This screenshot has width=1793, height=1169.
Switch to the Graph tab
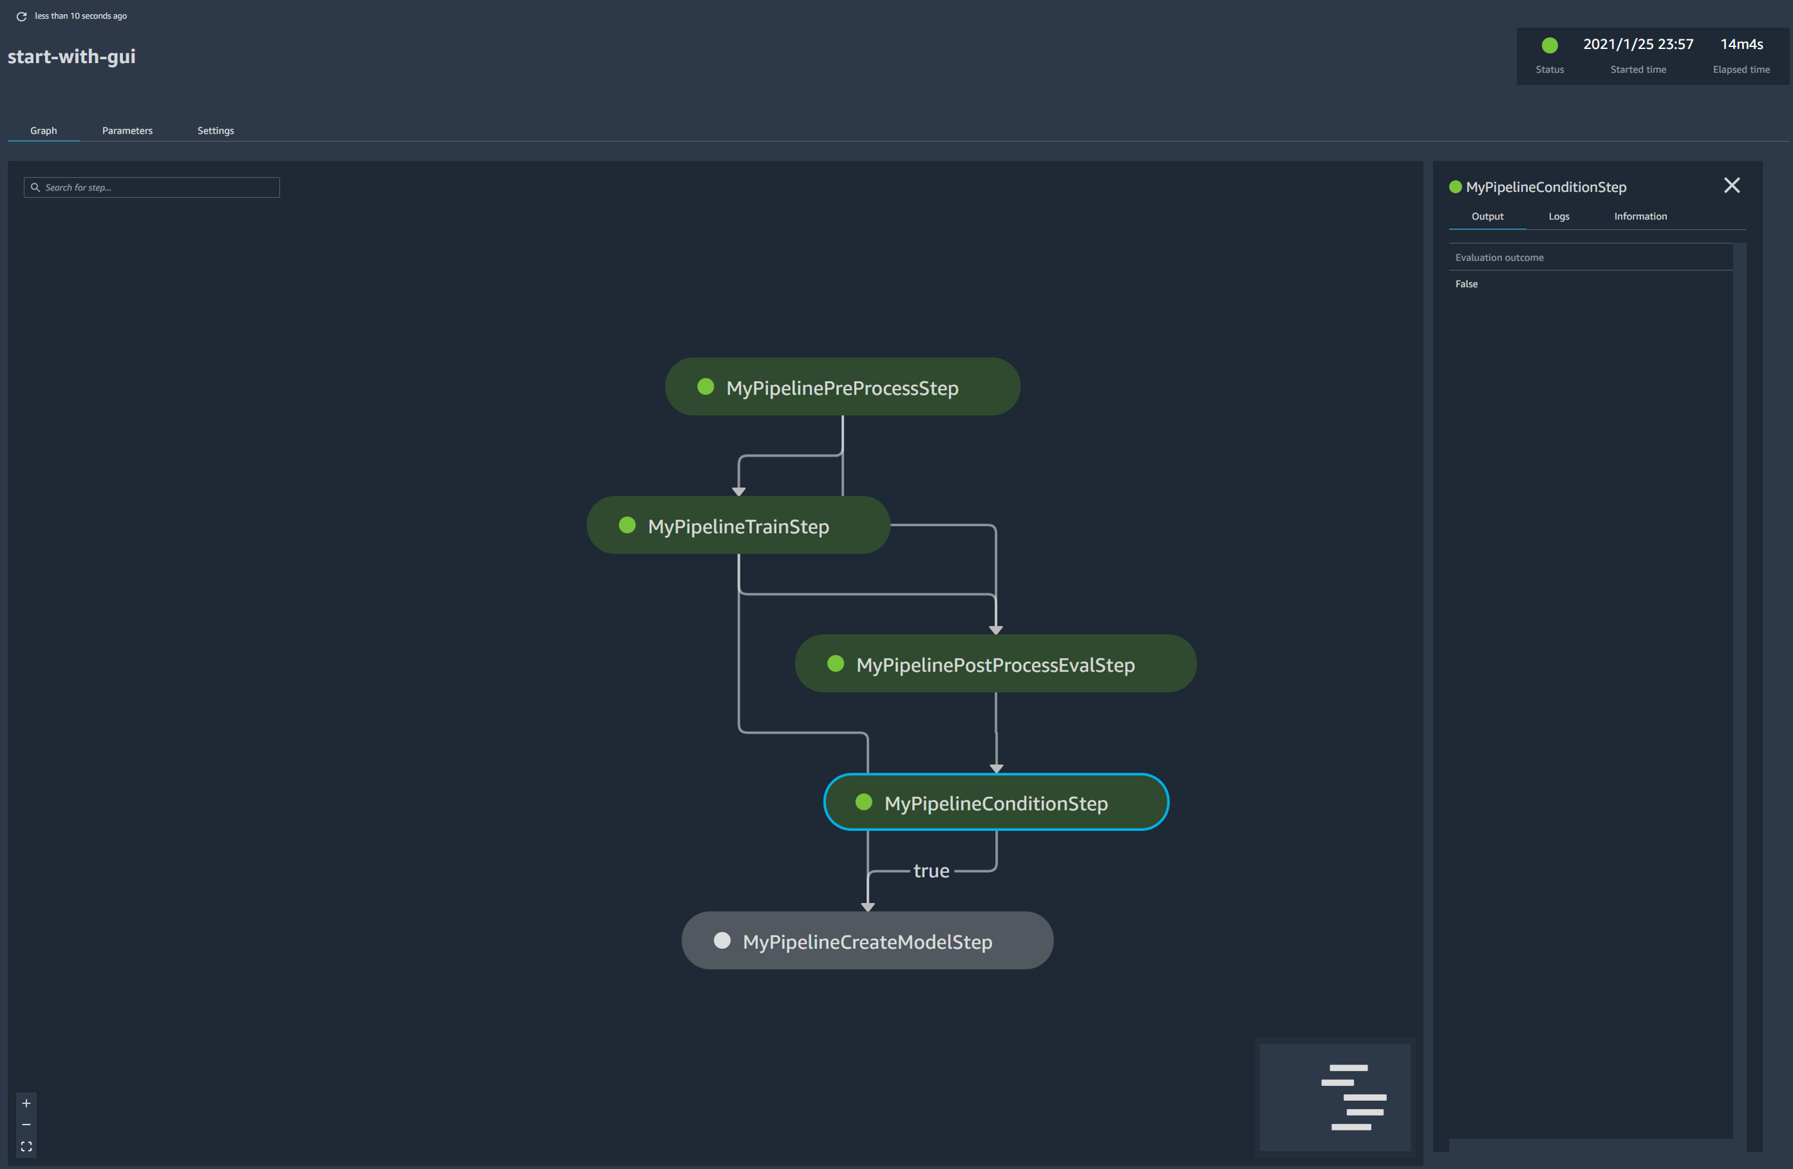[44, 131]
